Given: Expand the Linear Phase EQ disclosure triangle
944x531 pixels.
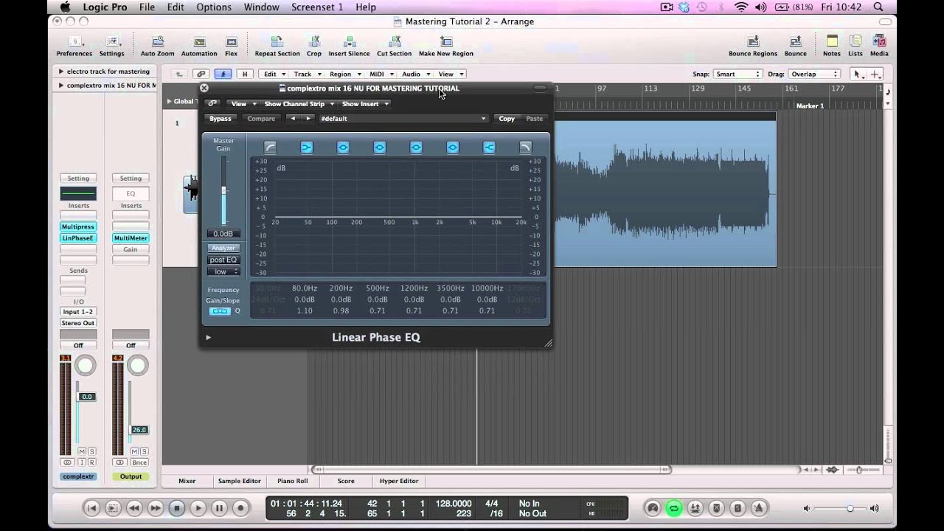Looking at the screenshot, I should 209,338.
